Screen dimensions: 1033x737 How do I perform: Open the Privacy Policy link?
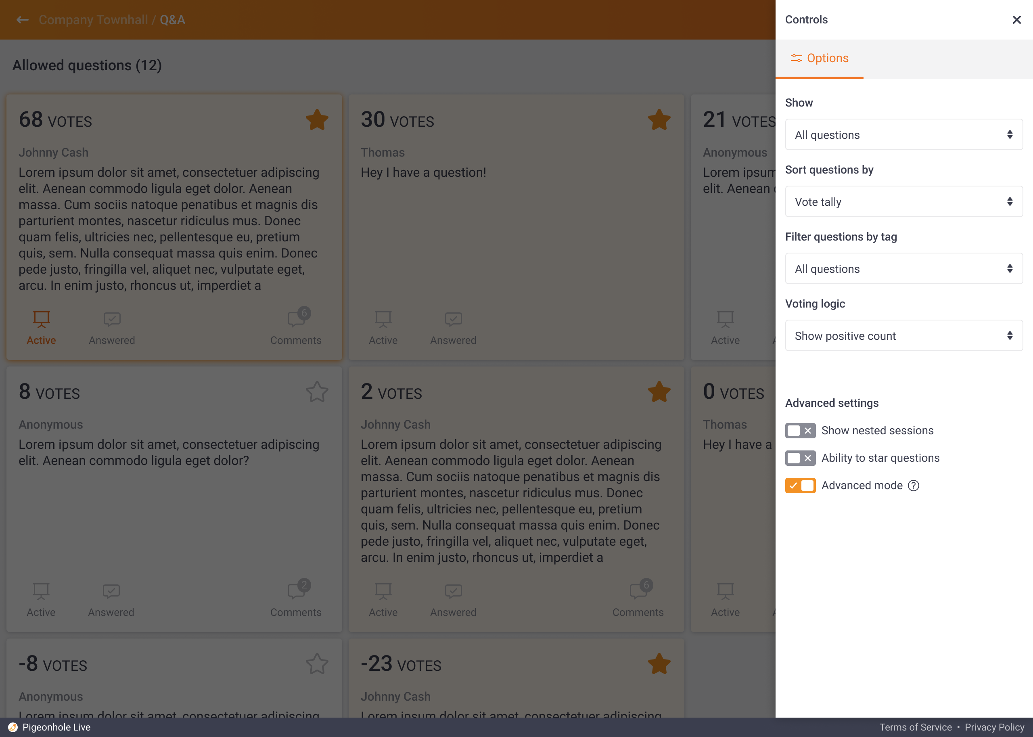tap(994, 727)
